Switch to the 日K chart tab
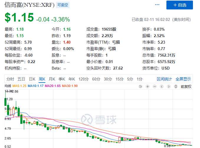200x148 pixels. pyautogui.click(x=32, y=79)
